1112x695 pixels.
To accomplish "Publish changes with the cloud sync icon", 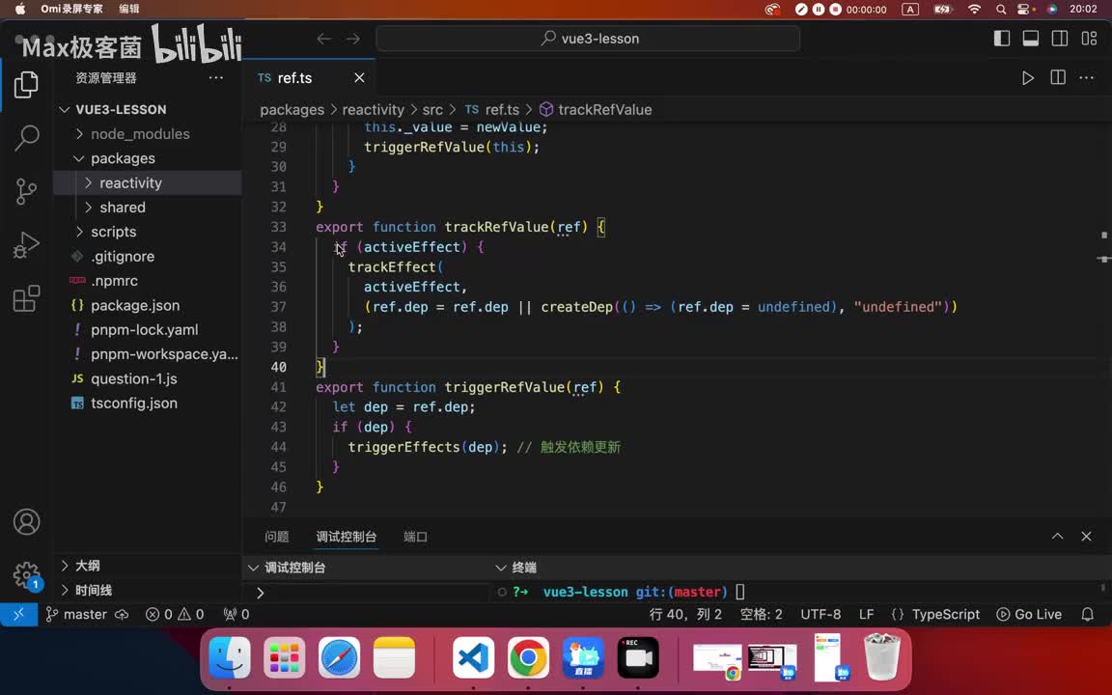I will tap(122, 614).
